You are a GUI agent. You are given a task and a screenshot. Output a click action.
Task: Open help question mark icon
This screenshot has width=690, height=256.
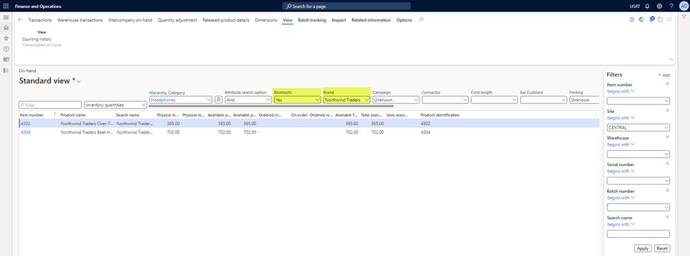[672, 6]
